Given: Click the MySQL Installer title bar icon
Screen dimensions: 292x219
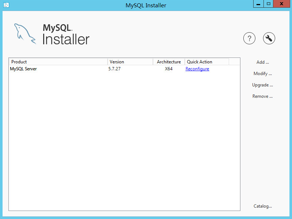Looking at the screenshot, I should pos(6,5).
